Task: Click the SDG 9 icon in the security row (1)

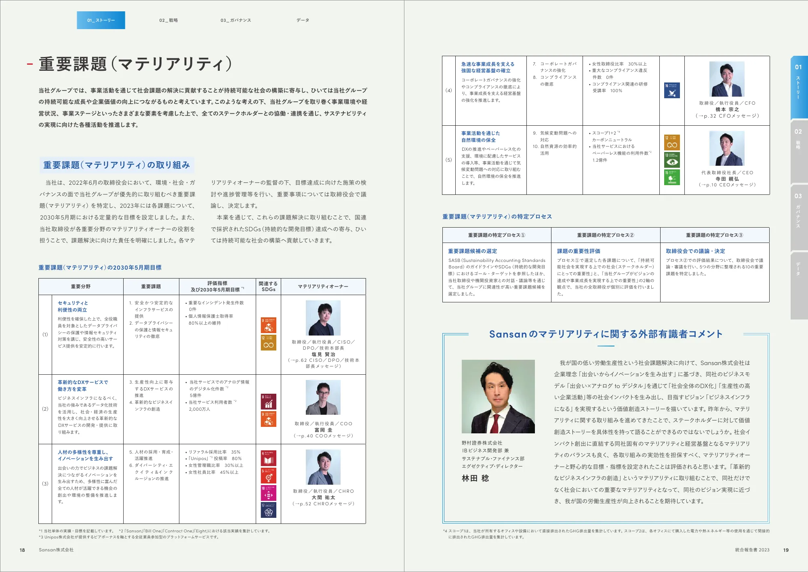Action: click(269, 325)
